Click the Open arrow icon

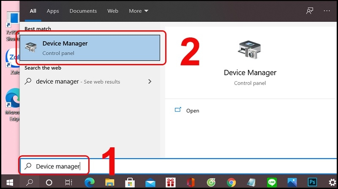(178, 109)
